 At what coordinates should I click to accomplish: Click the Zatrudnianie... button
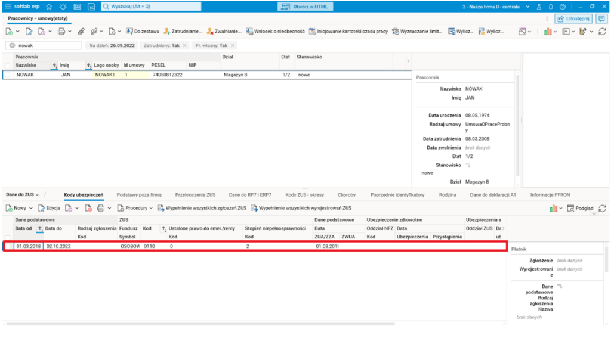183,32
